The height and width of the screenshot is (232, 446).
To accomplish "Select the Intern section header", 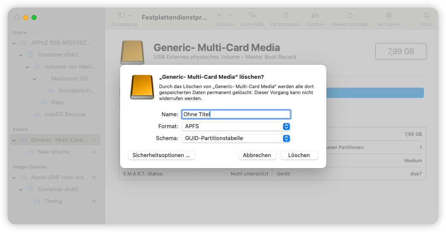I will 20,32.
